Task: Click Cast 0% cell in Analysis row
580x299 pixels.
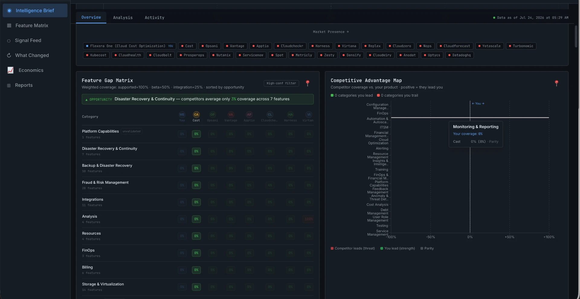Action: 196,219
